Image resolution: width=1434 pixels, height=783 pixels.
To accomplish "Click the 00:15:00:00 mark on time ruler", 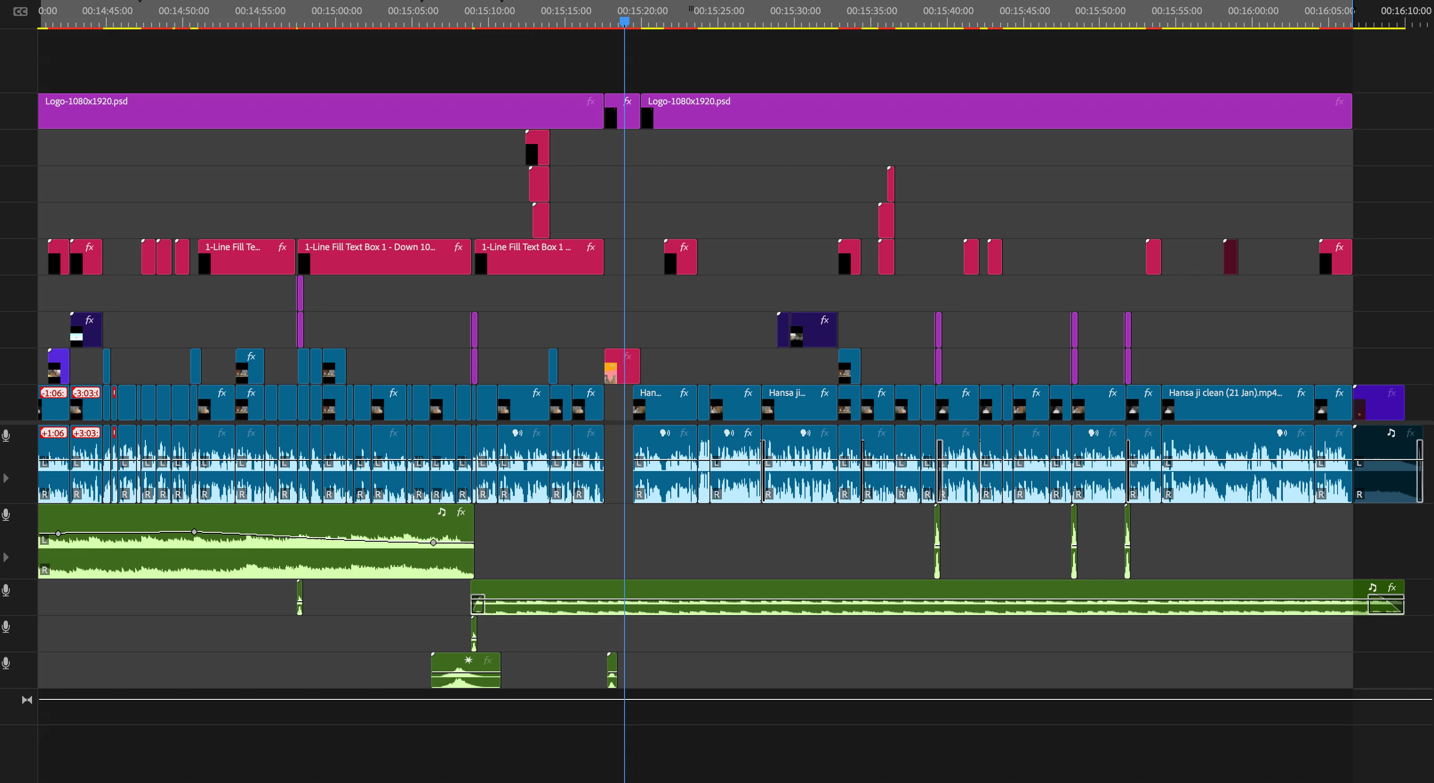I will click(336, 11).
